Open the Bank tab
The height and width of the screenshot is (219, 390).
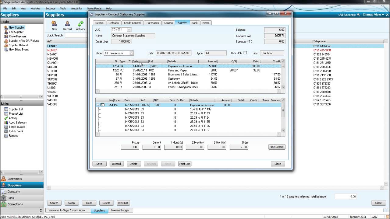pyautogui.click(x=194, y=23)
